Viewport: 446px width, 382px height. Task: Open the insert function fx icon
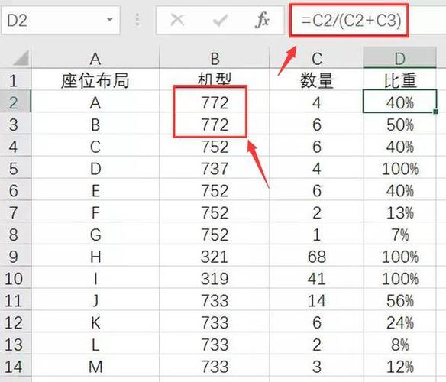(262, 20)
